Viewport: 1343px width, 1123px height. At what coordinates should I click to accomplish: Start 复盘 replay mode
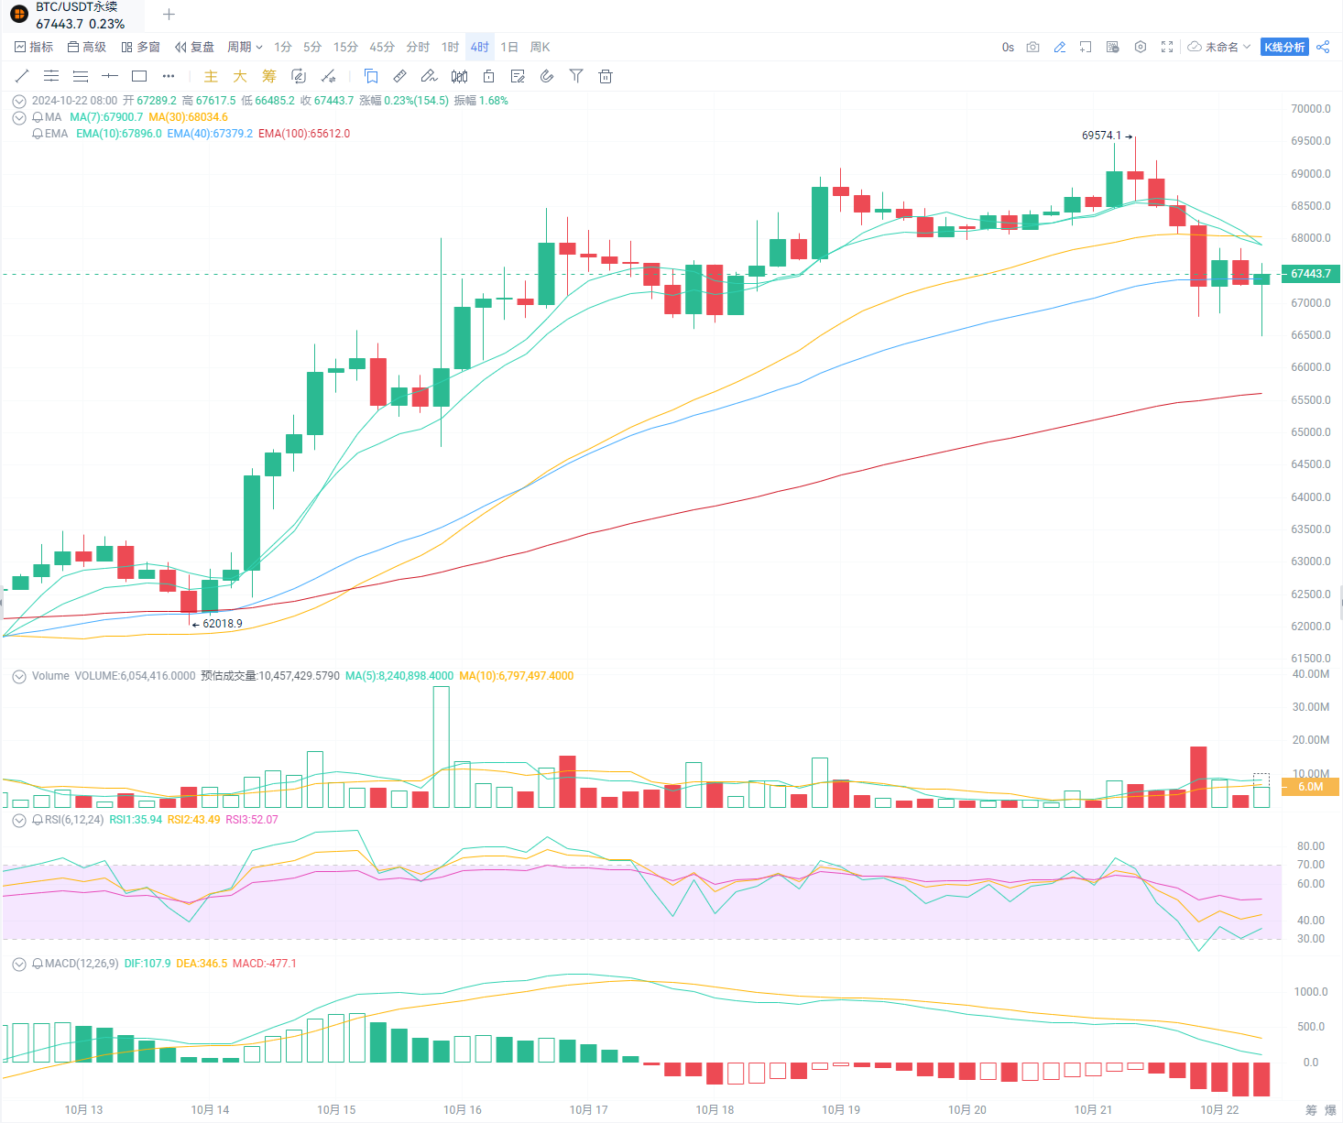[194, 47]
